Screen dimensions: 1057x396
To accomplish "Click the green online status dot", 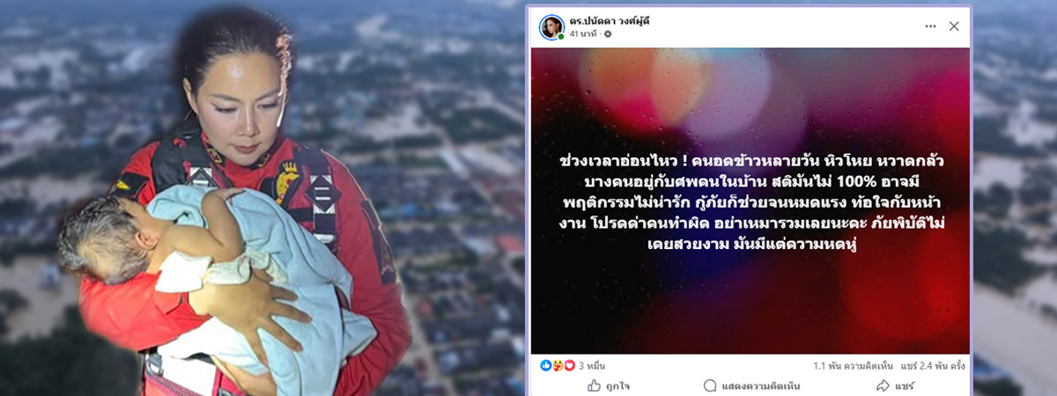I will 561,36.
